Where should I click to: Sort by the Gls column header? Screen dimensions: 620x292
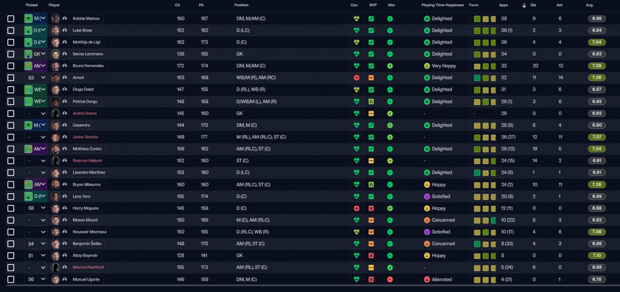click(533, 5)
